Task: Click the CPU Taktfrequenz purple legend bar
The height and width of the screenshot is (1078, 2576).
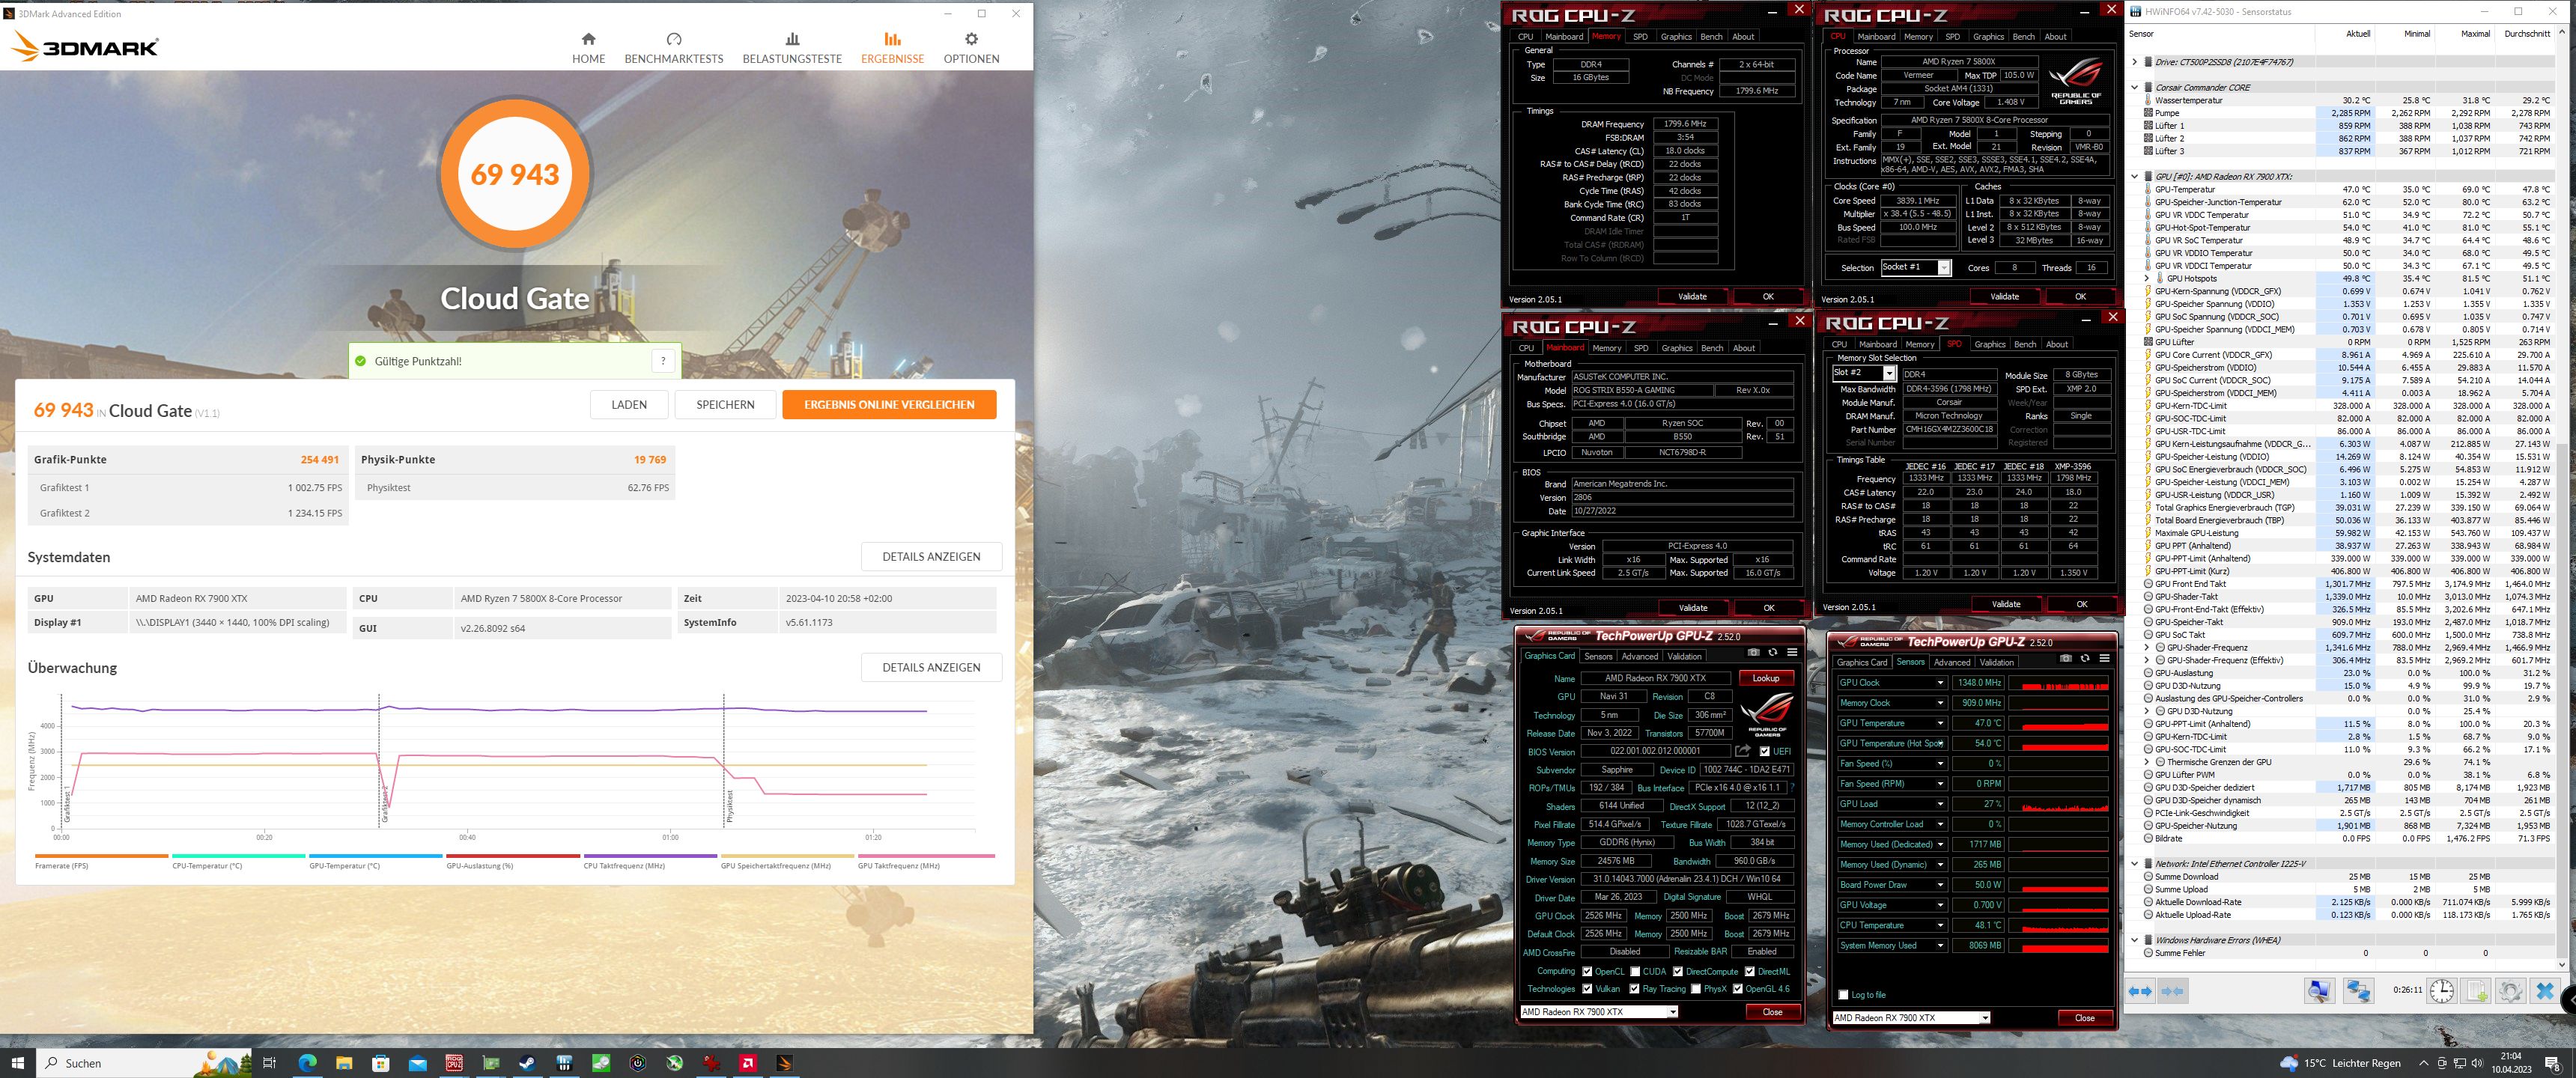Action: (x=650, y=856)
